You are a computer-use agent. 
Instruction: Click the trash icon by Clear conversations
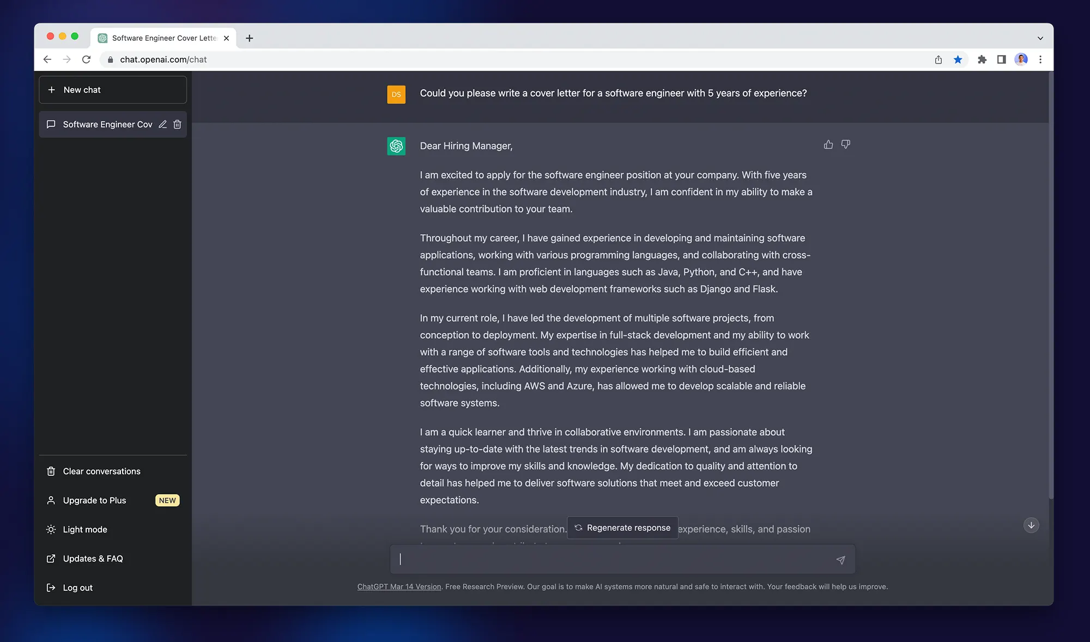pos(51,472)
